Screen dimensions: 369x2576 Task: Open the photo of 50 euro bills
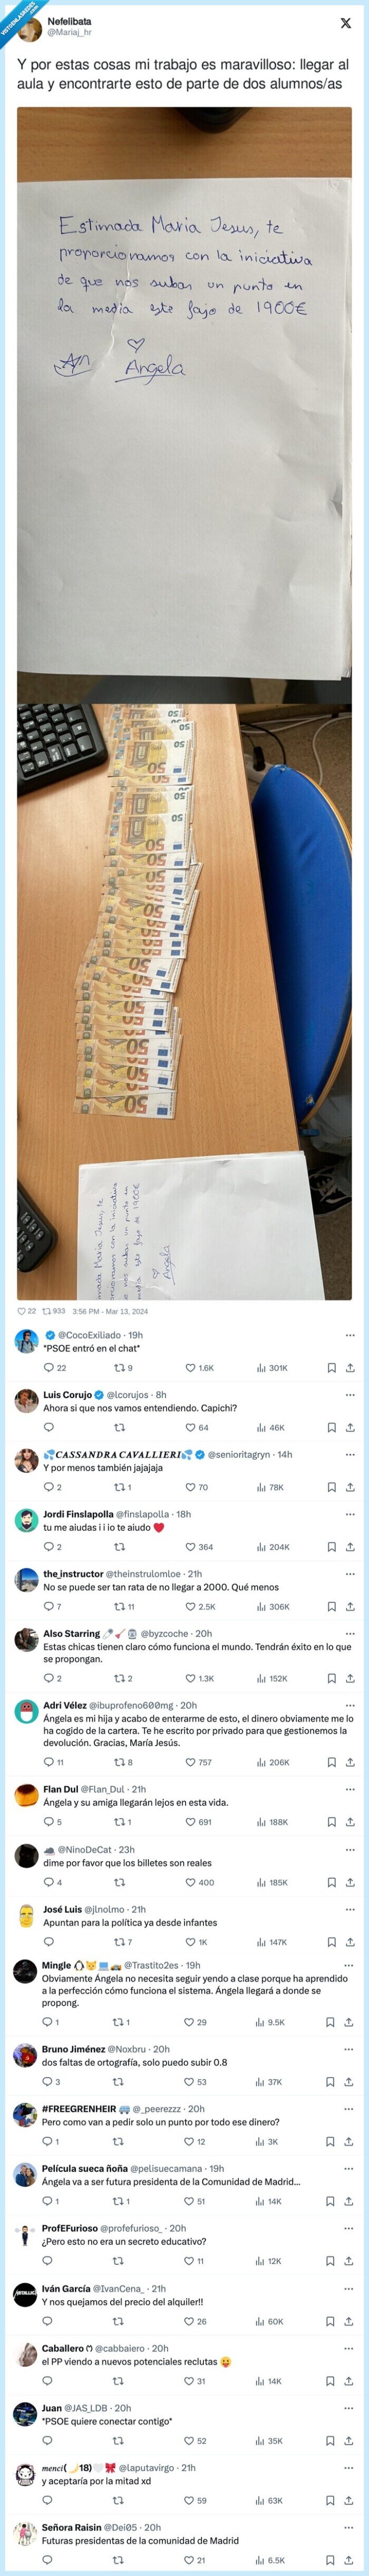pos(184,1001)
